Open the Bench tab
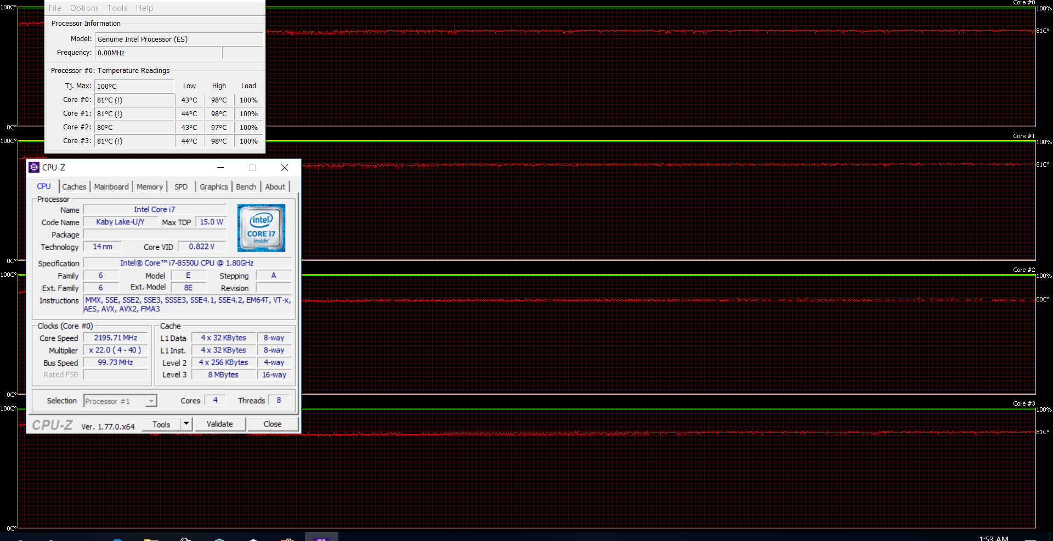 click(246, 187)
